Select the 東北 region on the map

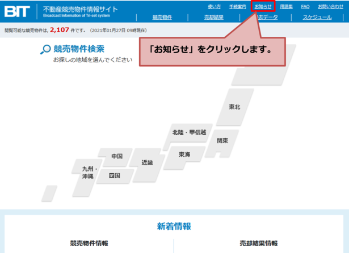234,107
